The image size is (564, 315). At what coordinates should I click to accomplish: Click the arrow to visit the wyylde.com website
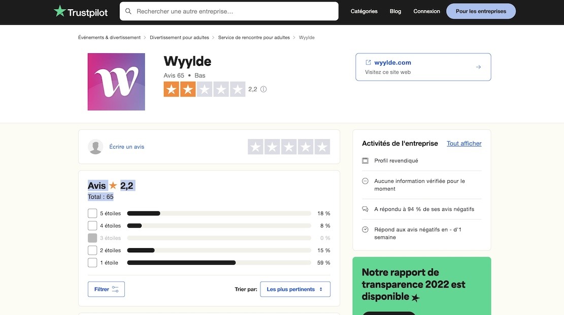tap(477, 66)
